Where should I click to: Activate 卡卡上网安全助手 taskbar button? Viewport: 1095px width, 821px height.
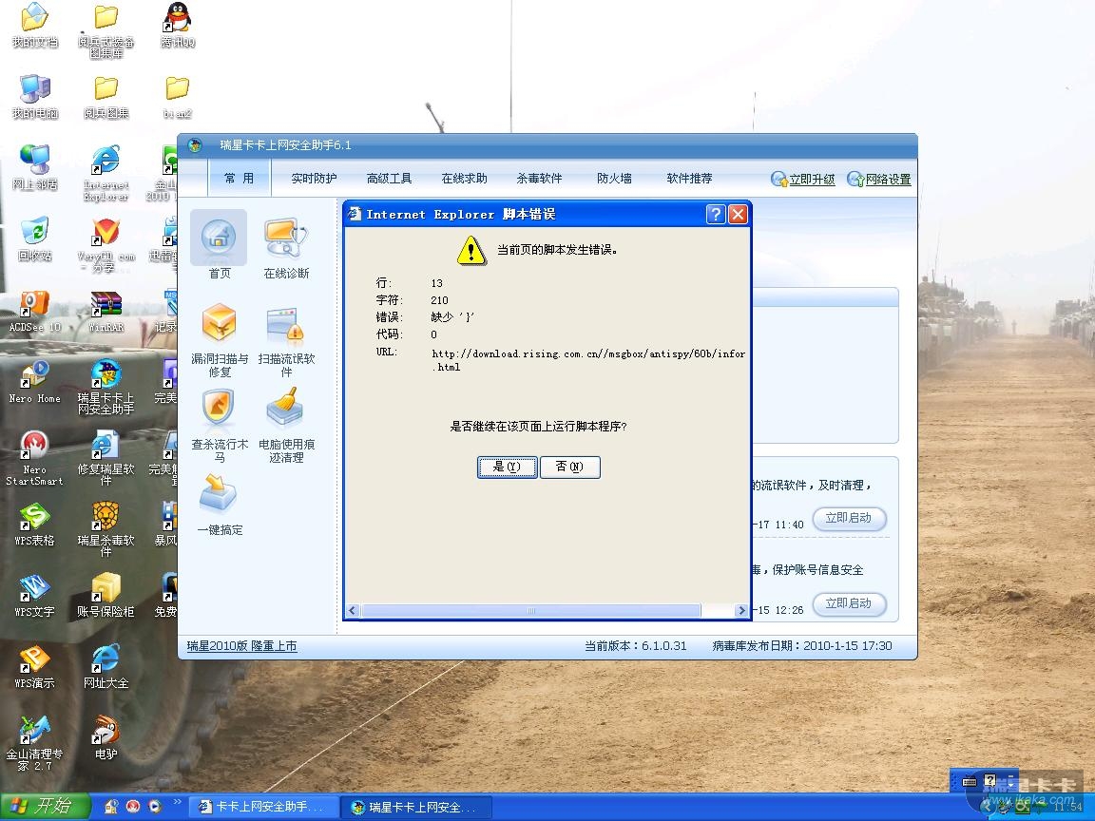264,807
